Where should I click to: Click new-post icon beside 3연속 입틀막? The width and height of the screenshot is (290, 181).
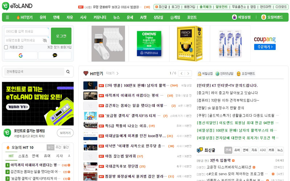pos(233,160)
